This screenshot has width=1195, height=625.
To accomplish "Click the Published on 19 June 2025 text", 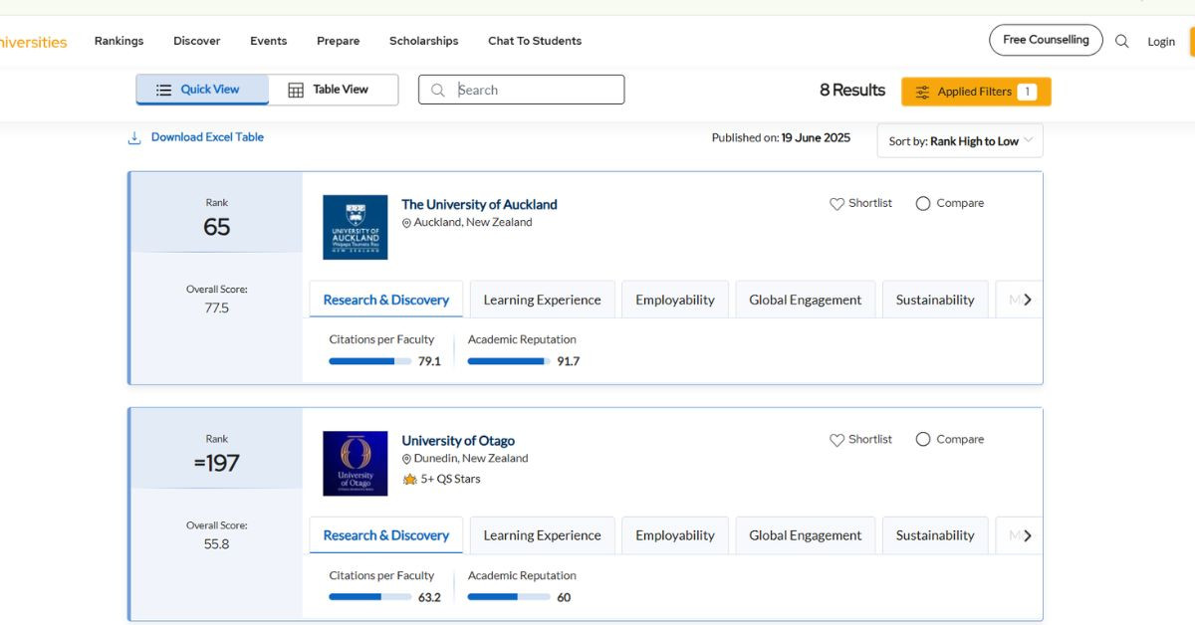I will pyautogui.click(x=781, y=138).
